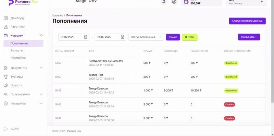Click Выполнено status badge for transaction 5459
This screenshot has width=274, height=136.
(x=231, y=77)
